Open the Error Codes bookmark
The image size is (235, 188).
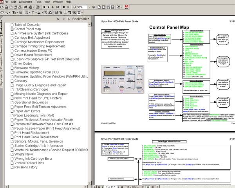(23, 63)
